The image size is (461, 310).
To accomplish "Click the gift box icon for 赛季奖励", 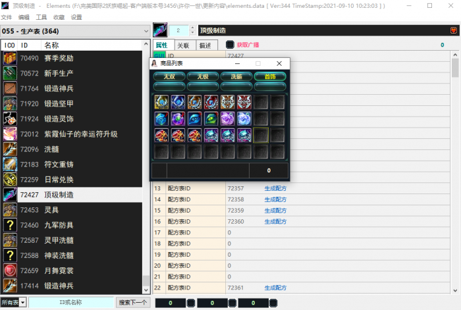I will tap(10, 58).
